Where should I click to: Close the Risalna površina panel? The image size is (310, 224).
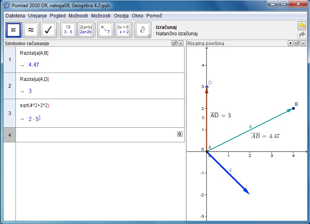pos(303,44)
